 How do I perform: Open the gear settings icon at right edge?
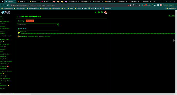(x=174, y=40)
